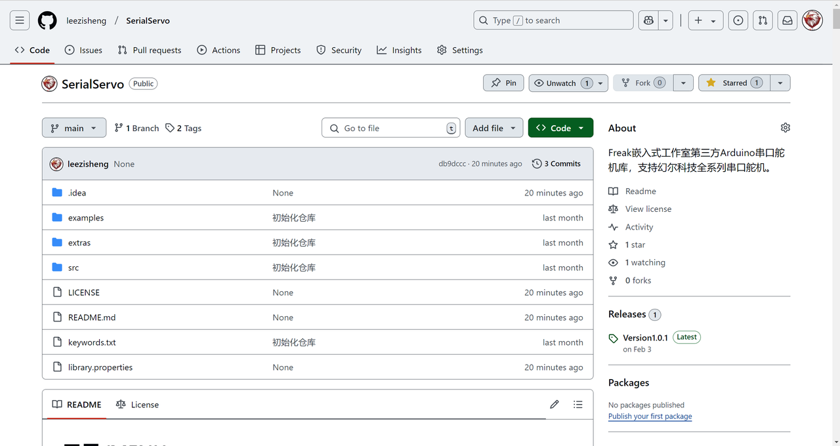Screen dimensions: 840x446
Task: Toggle Unwatch for this repository
Action: point(561,83)
